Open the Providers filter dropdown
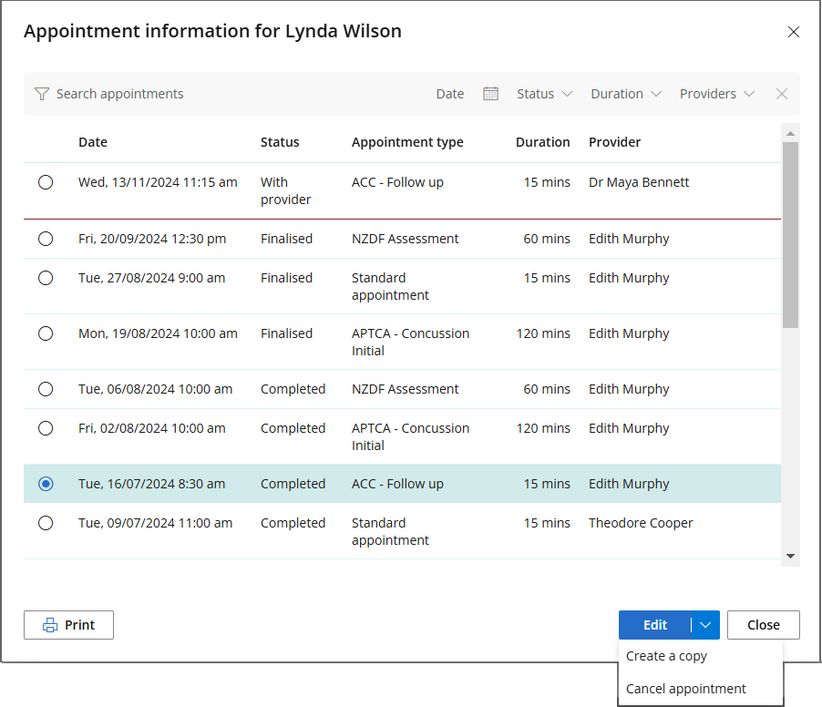This screenshot has width=822, height=707. tap(716, 94)
